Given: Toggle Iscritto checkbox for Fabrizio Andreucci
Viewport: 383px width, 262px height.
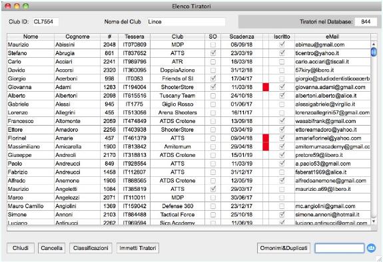Looking at the screenshot, I should [x=282, y=172].
